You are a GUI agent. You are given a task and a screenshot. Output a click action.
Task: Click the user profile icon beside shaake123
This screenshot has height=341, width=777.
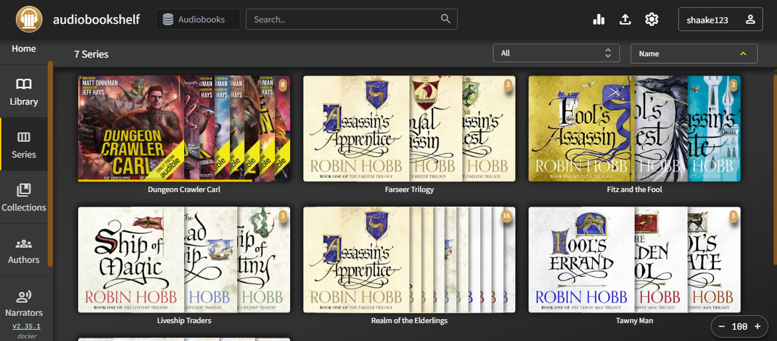(x=751, y=19)
